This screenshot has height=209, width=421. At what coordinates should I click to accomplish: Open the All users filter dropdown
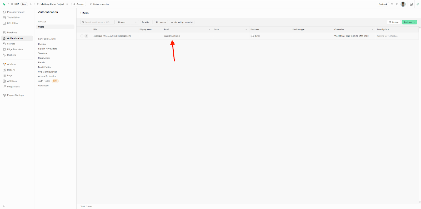coord(127,22)
